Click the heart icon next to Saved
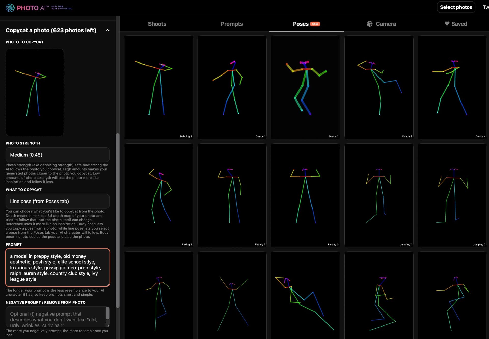The image size is (489, 339). 448,23
